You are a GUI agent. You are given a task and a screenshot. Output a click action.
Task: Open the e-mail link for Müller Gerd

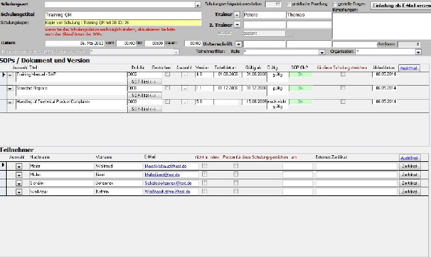point(162,175)
